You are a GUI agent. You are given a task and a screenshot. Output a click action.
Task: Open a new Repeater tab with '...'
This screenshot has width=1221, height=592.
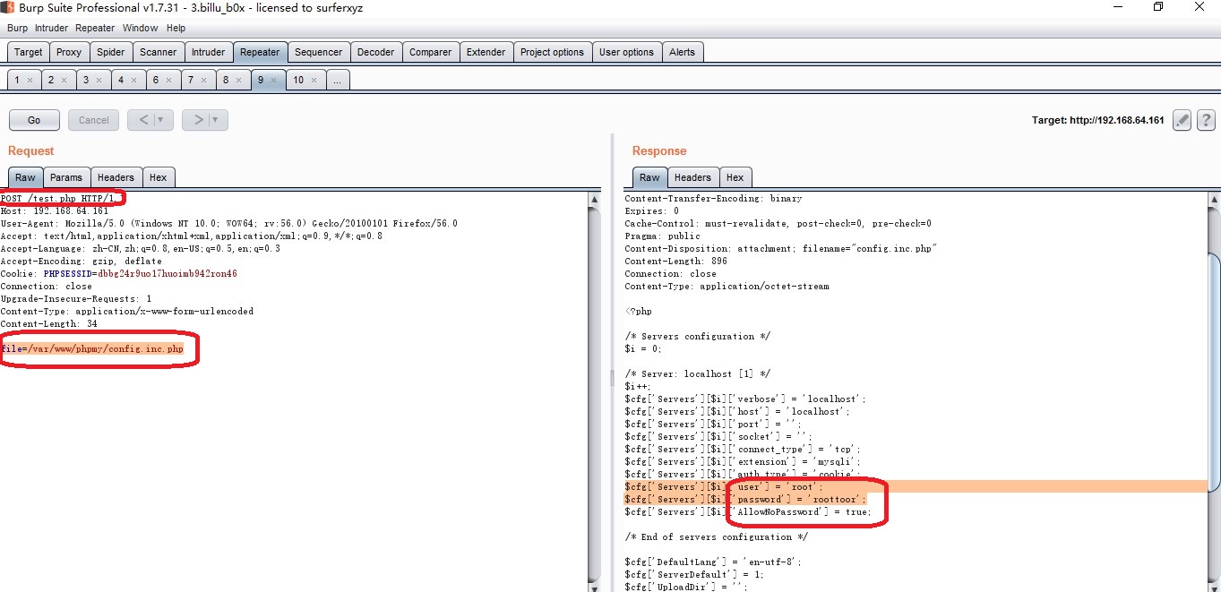pyautogui.click(x=336, y=80)
